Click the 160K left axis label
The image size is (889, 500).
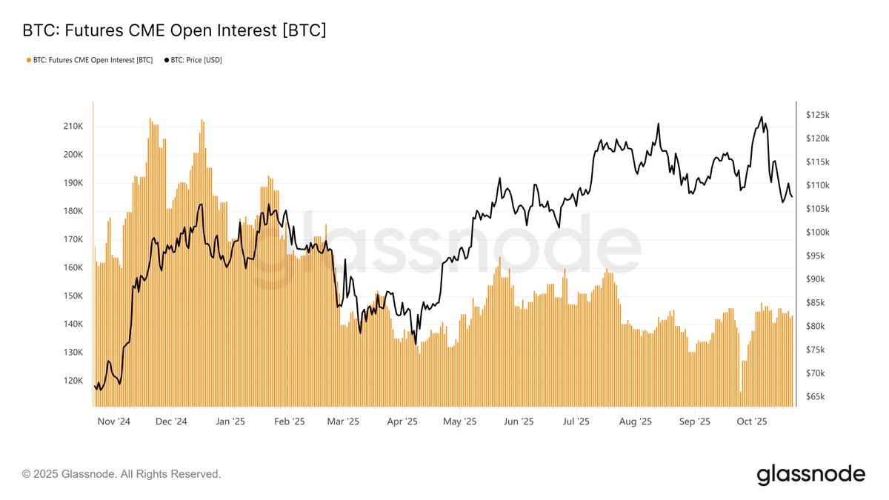pyautogui.click(x=73, y=267)
